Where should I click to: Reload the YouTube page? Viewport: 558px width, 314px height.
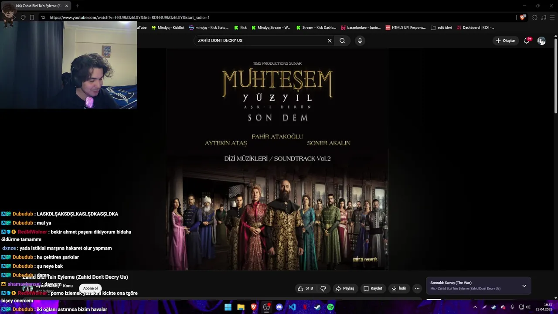[23, 17]
